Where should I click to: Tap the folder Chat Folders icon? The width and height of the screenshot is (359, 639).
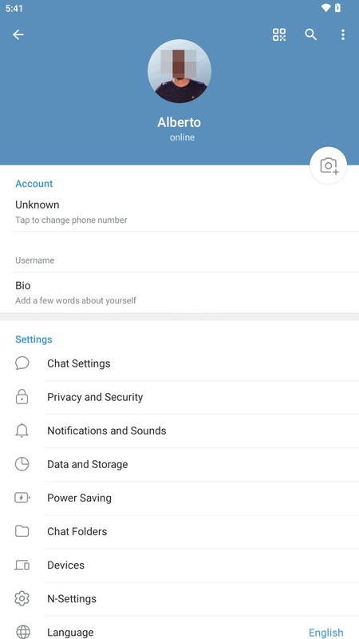(22, 531)
